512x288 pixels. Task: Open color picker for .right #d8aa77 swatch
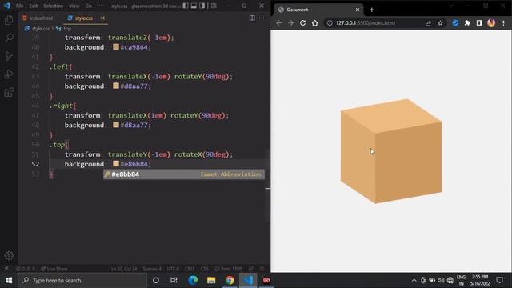point(116,125)
